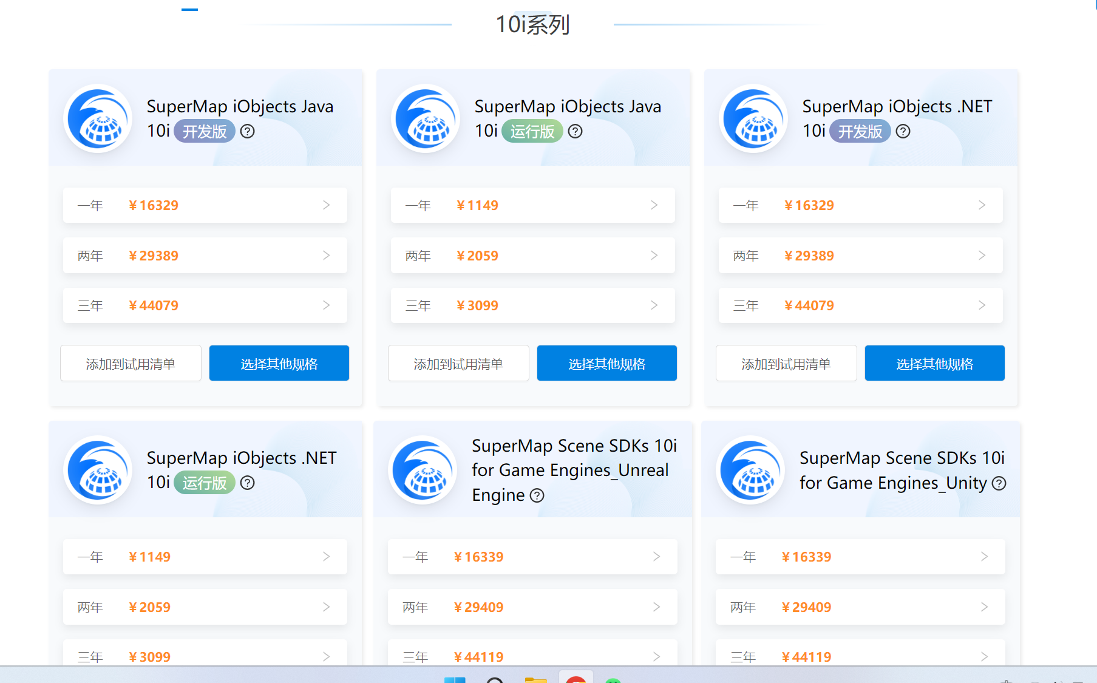Image resolution: width=1097 pixels, height=683 pixels.
Task: Select 一年 ¥16339 in Unity card
Action: [x=860, y=557]
